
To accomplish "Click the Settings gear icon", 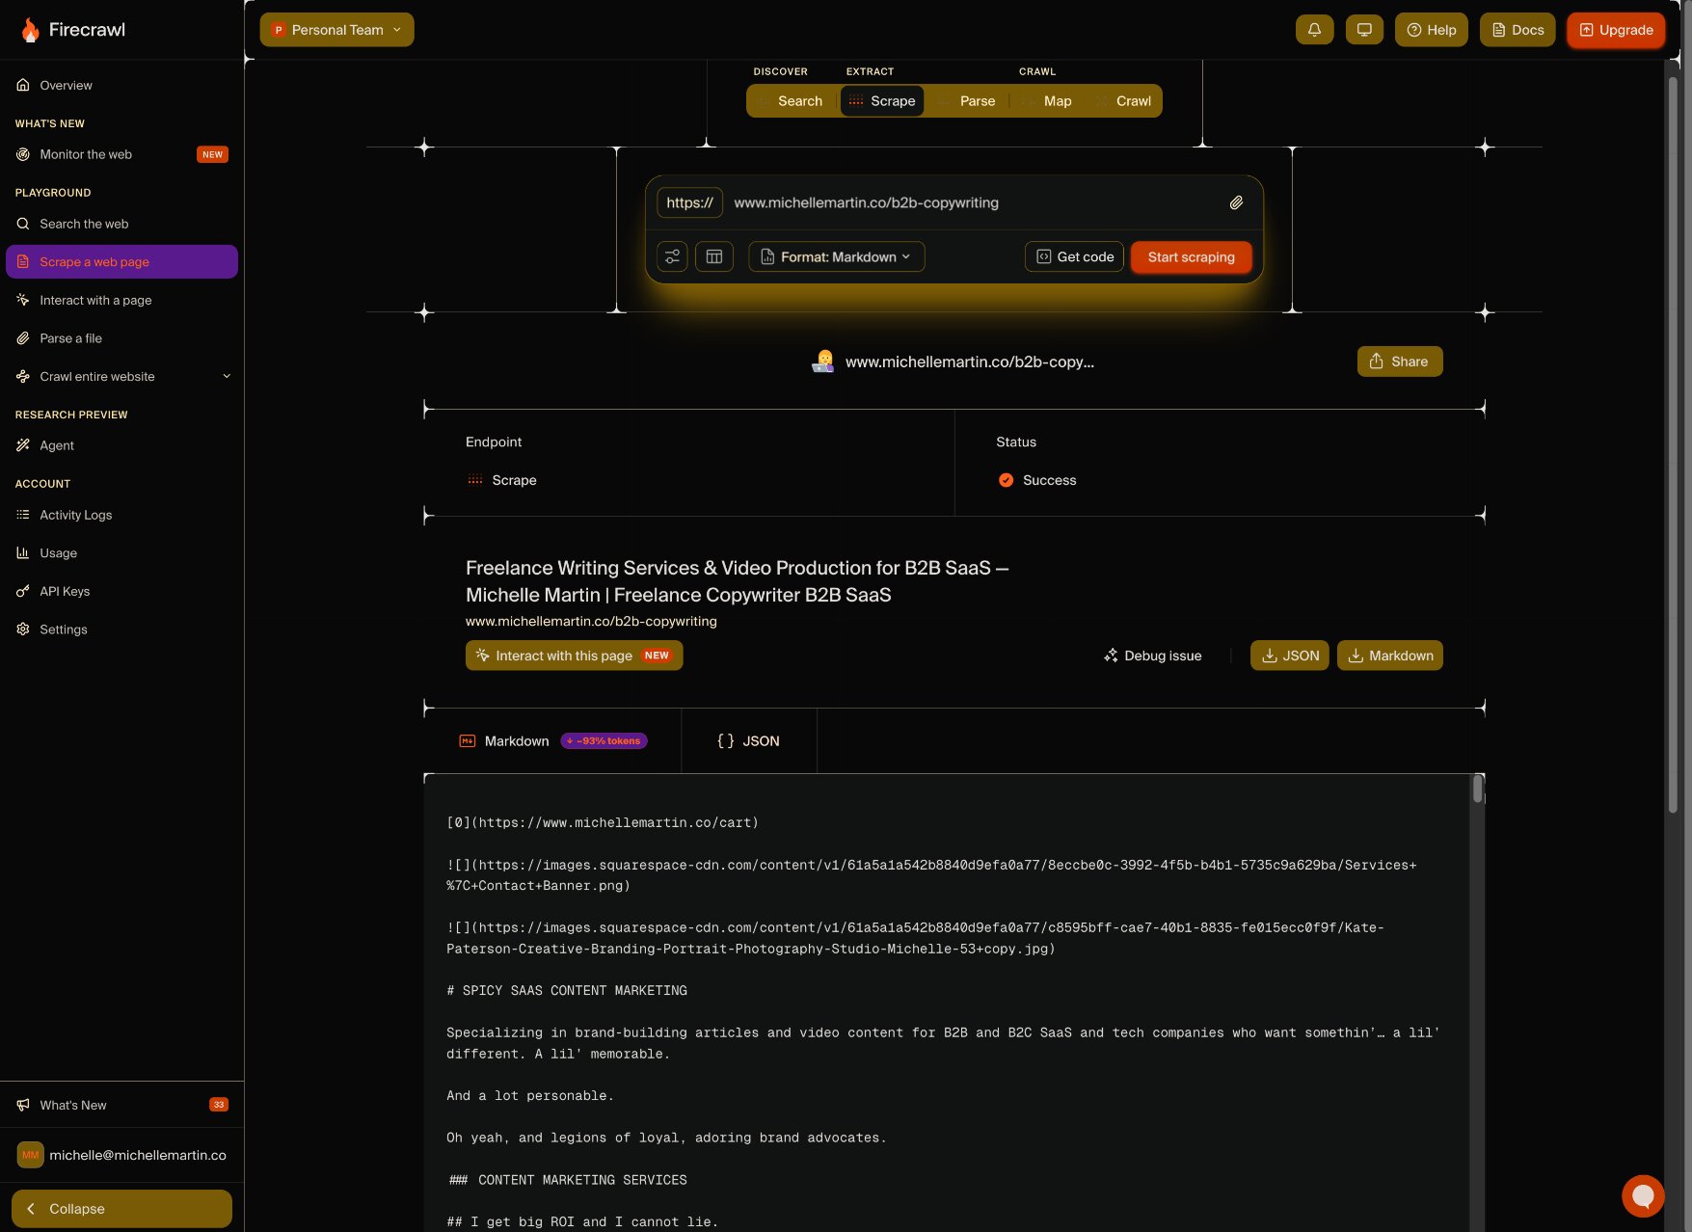I will click(23, 629).
